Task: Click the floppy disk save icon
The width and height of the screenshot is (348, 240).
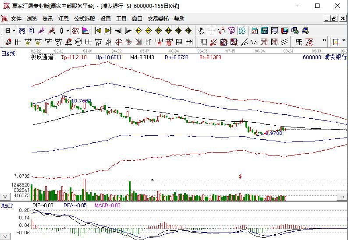Action: point(285,31)
